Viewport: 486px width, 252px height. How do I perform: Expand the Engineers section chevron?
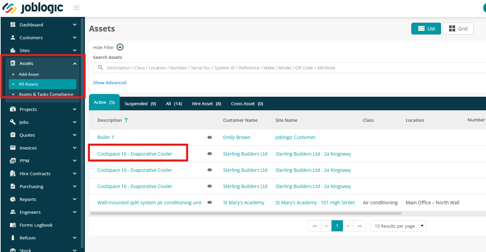75,212
